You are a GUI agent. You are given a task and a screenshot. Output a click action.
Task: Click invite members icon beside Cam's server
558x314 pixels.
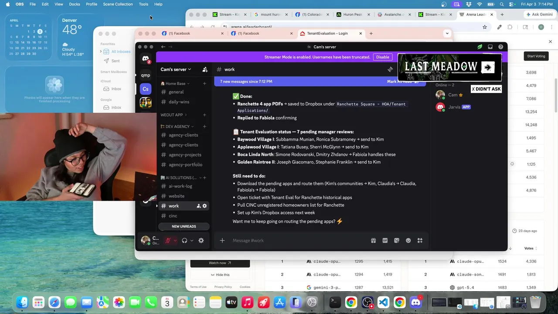205,69
